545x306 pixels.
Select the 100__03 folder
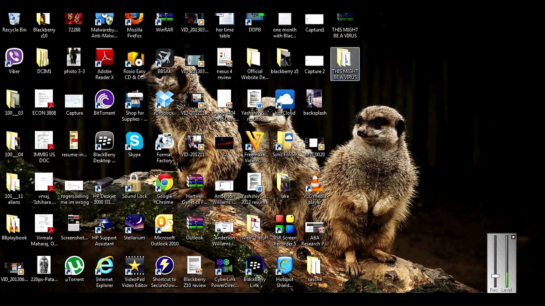pos(14,103)
